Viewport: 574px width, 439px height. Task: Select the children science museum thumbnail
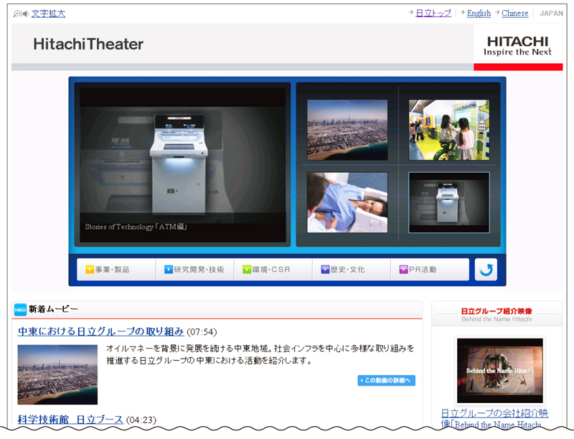tap(449, 130)
